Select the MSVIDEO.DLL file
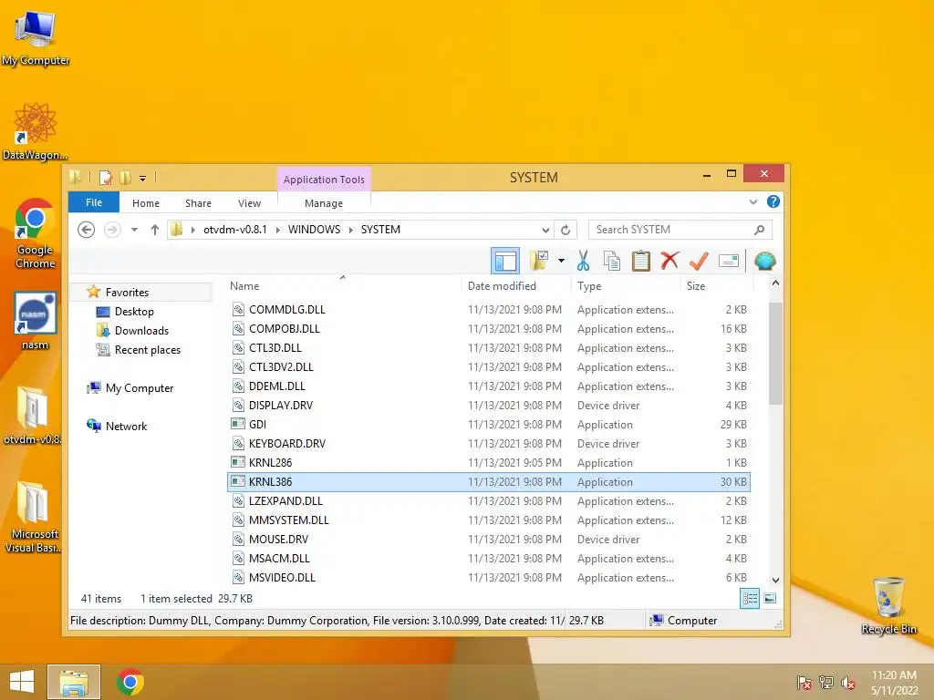934x700 pixels. pos(489,577)
